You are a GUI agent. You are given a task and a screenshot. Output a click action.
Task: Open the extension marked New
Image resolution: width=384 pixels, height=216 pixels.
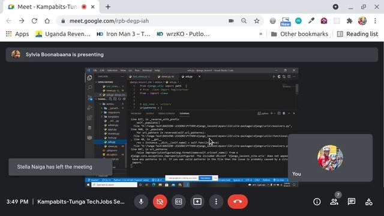(x=286, y=22)
